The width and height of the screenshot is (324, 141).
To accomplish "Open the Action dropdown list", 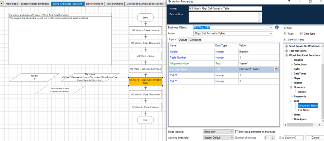I will pos(271,33).
